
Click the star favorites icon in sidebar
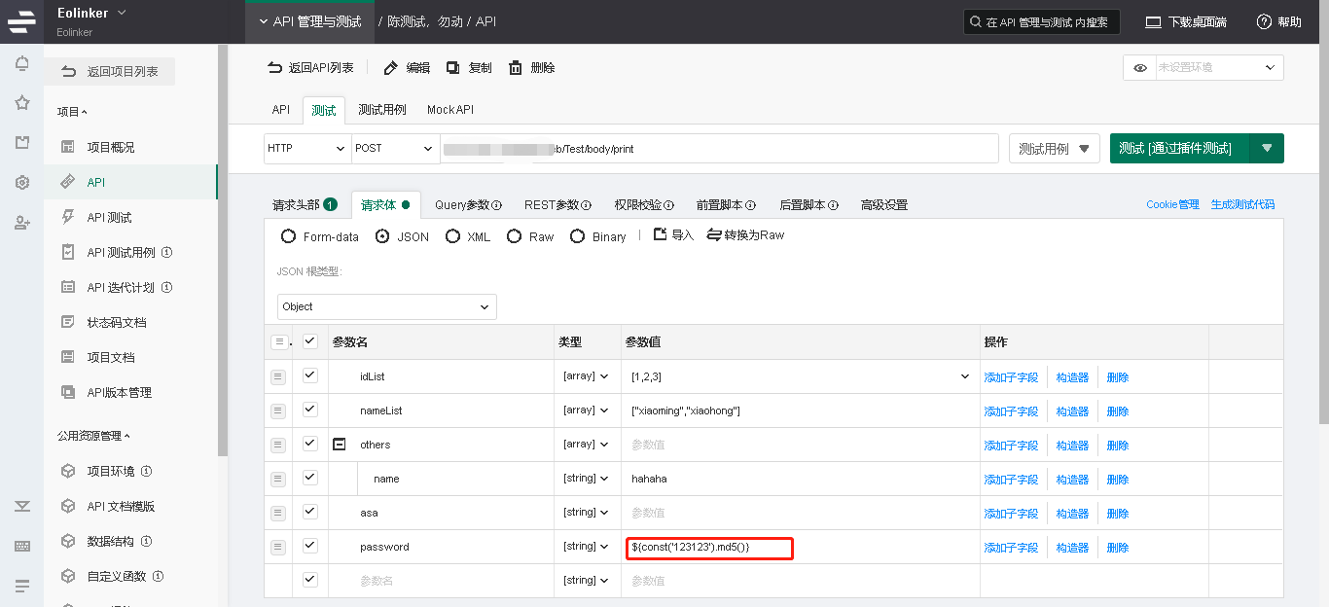click(21, 103)
